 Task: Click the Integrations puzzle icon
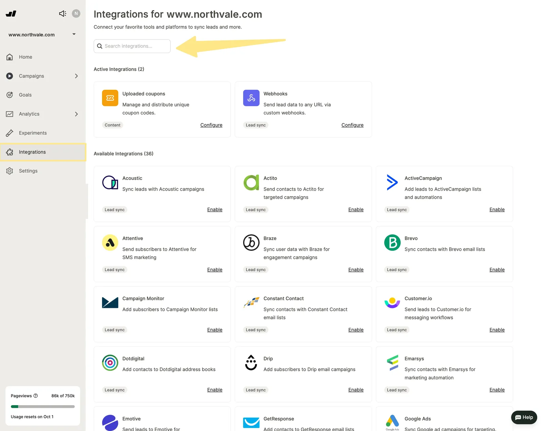point(10,152)
